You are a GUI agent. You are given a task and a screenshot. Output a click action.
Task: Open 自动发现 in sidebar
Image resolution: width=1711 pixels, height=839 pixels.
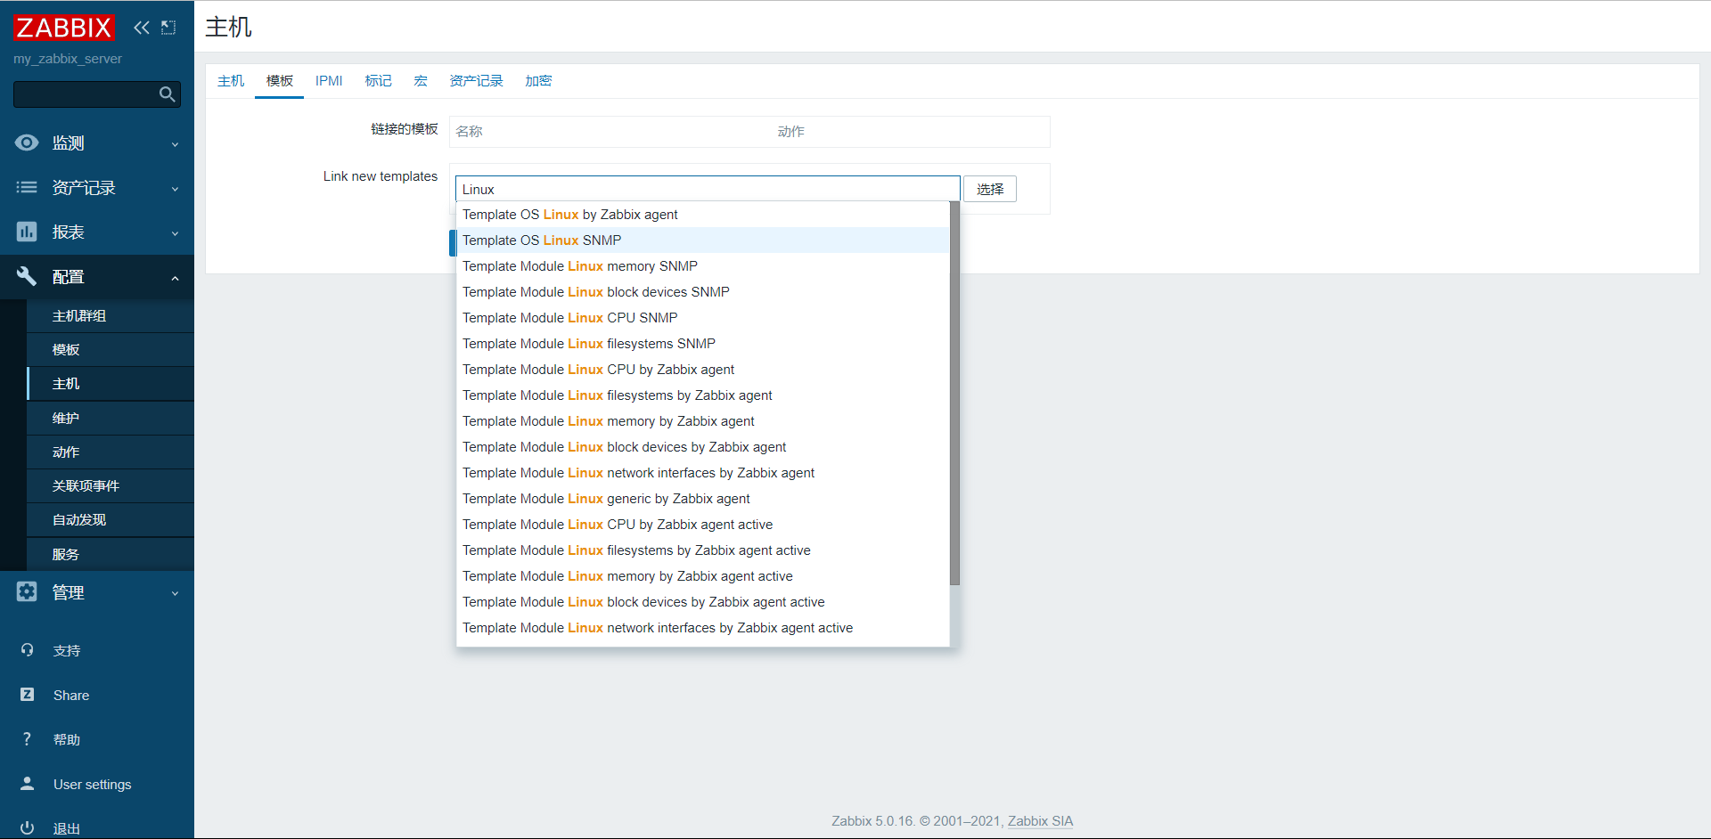[111, 519]
